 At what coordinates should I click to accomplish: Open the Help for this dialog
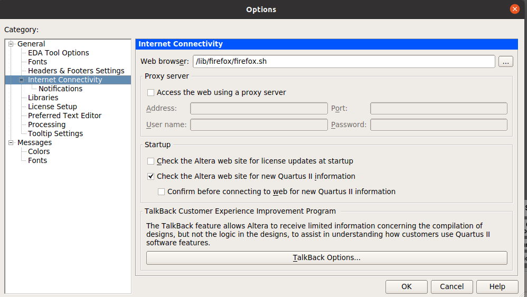[497, 286]
